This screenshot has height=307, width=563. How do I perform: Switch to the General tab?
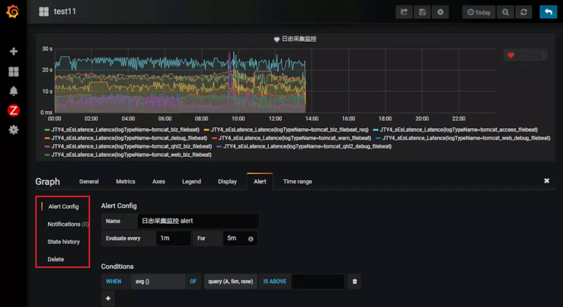[89, 181]
